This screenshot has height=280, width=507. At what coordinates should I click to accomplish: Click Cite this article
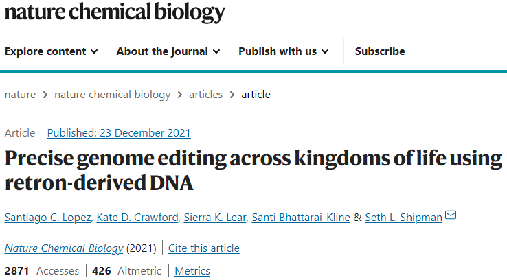click(204, 248)
